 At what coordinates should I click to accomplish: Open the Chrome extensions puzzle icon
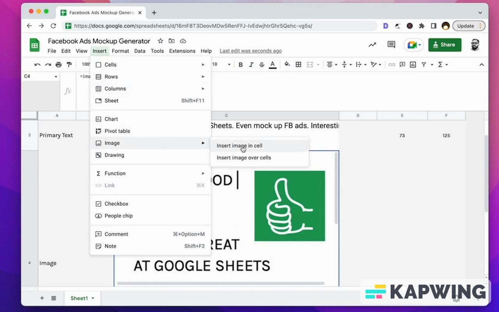click(421, 26)
